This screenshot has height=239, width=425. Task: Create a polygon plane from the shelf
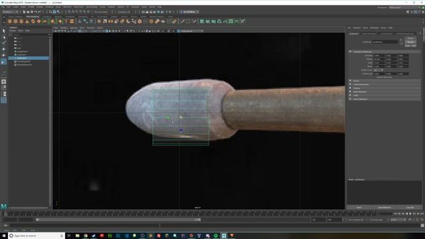tap(39, 21)
